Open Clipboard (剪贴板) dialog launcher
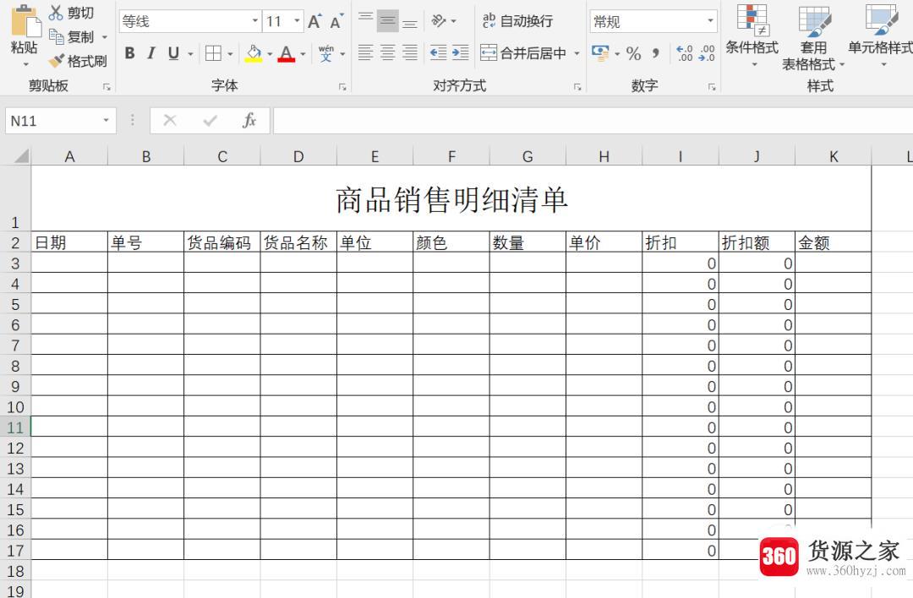This screenshot has width=913, height=598. tap(107, 87)
